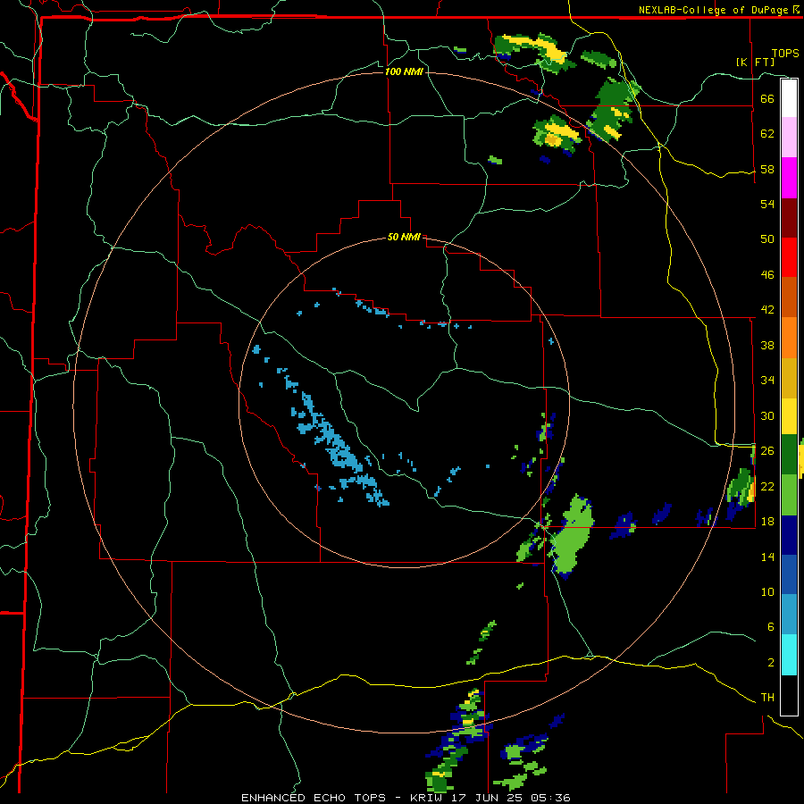Viewport: 804px width, 804px height.
Task: Click the dark orange 46 kft swatch
Action: click(x=789, y=297)
